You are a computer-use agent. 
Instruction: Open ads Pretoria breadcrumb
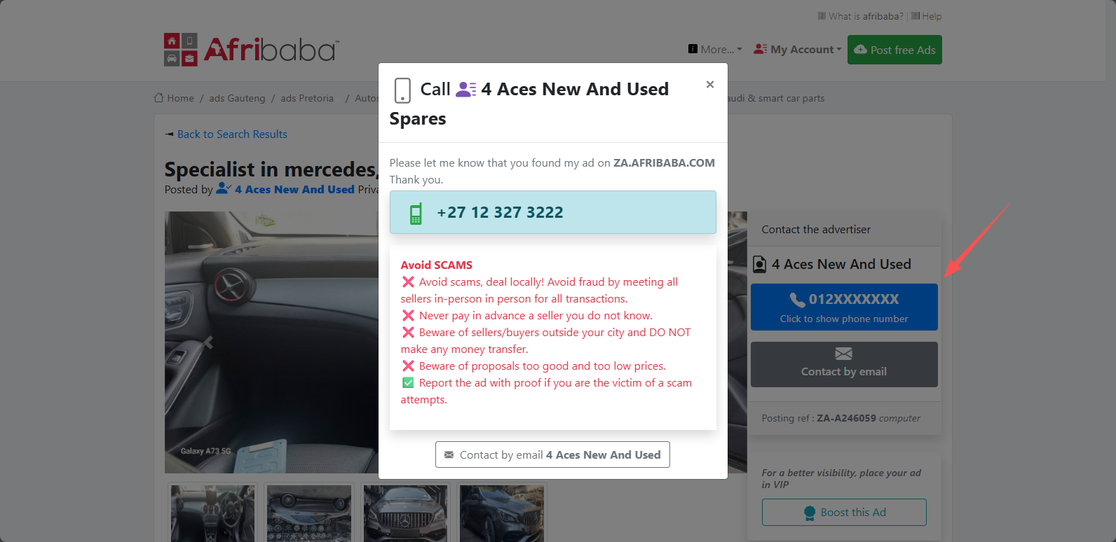click(307, 98)
